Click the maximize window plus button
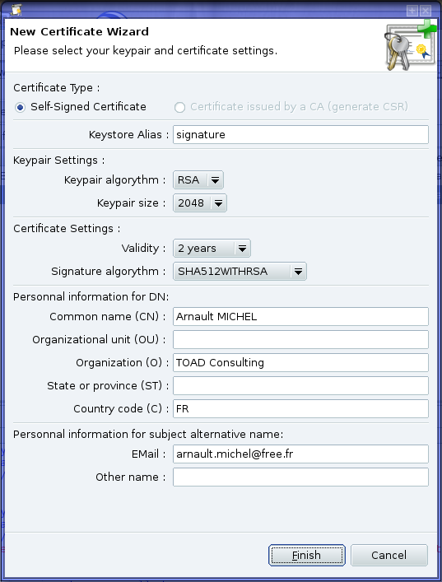The width and height of the screenshot is (442, 582). (412, 11)
